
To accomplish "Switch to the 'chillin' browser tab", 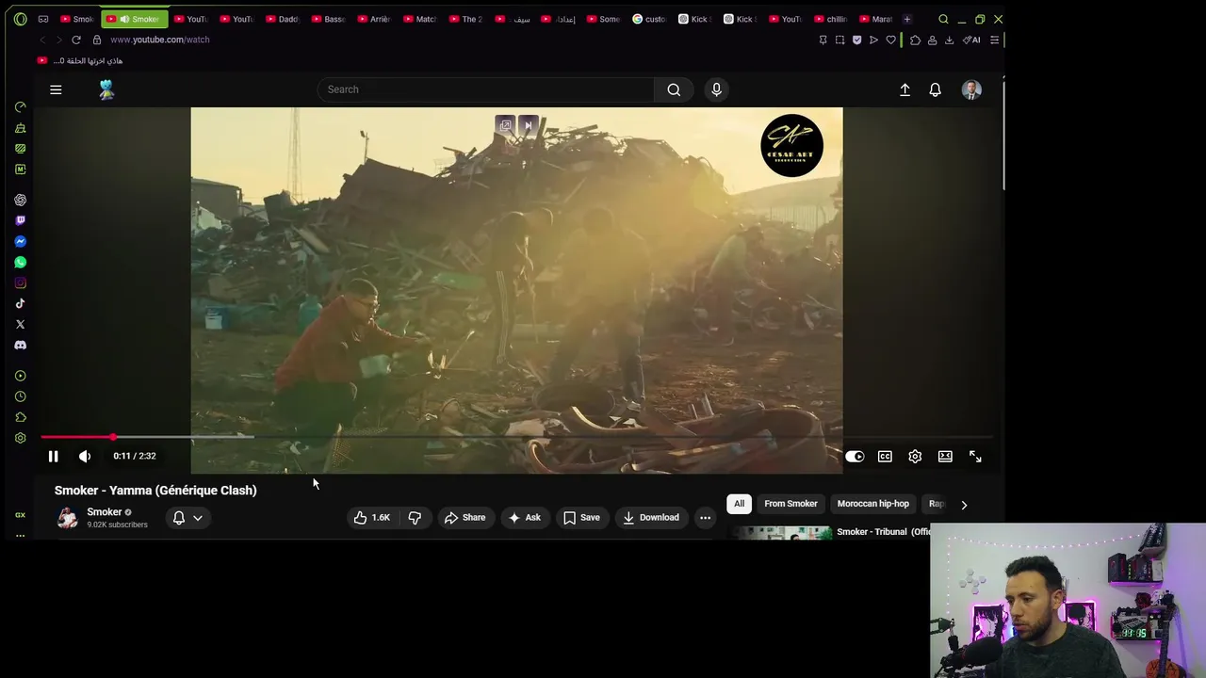I will (x=831, y=19).
